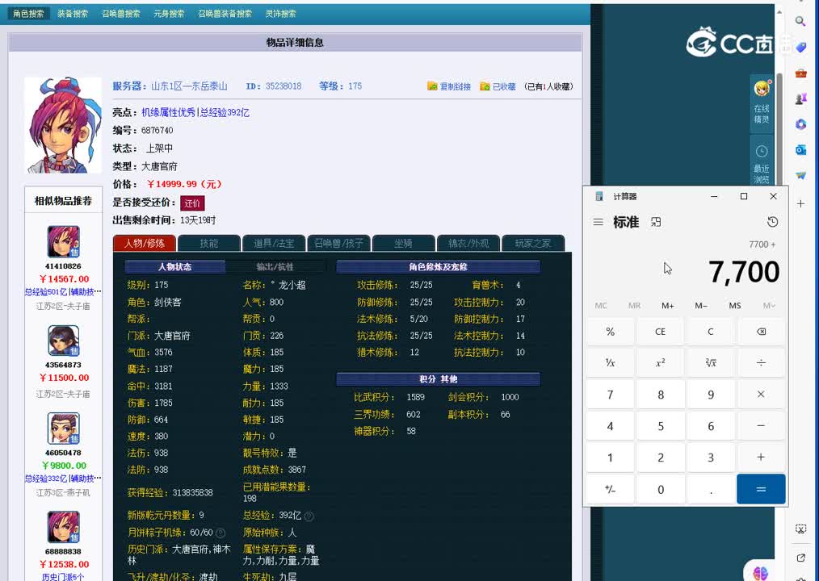Viewport: 819px width, 581px height.
Task: Switch to the 人物/修炼 tab
Action: [144, 243]
